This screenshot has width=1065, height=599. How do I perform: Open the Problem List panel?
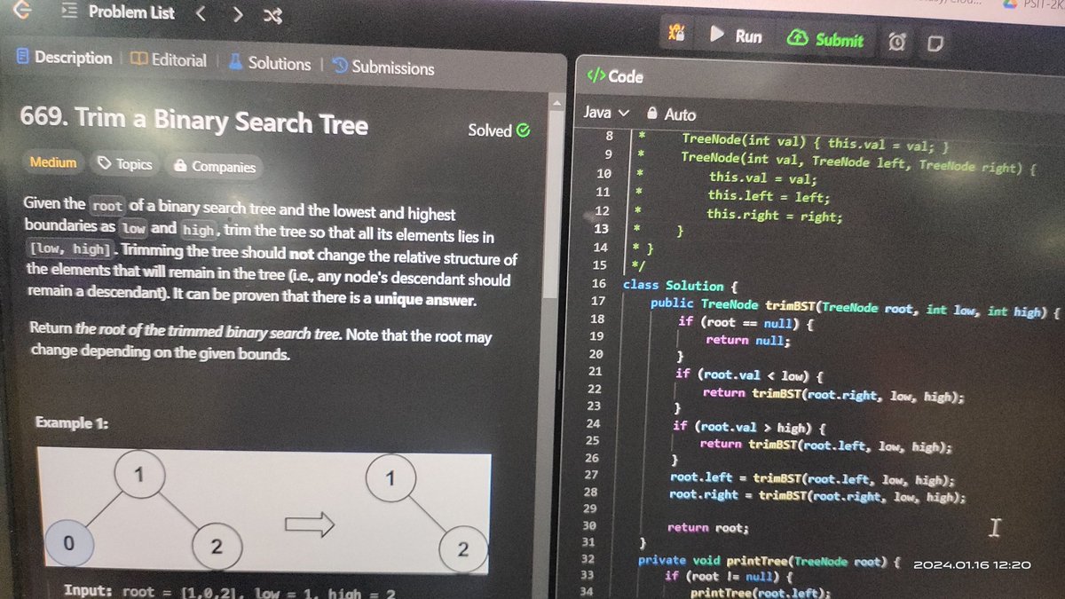pyautogui.click(x=120, y=12)
